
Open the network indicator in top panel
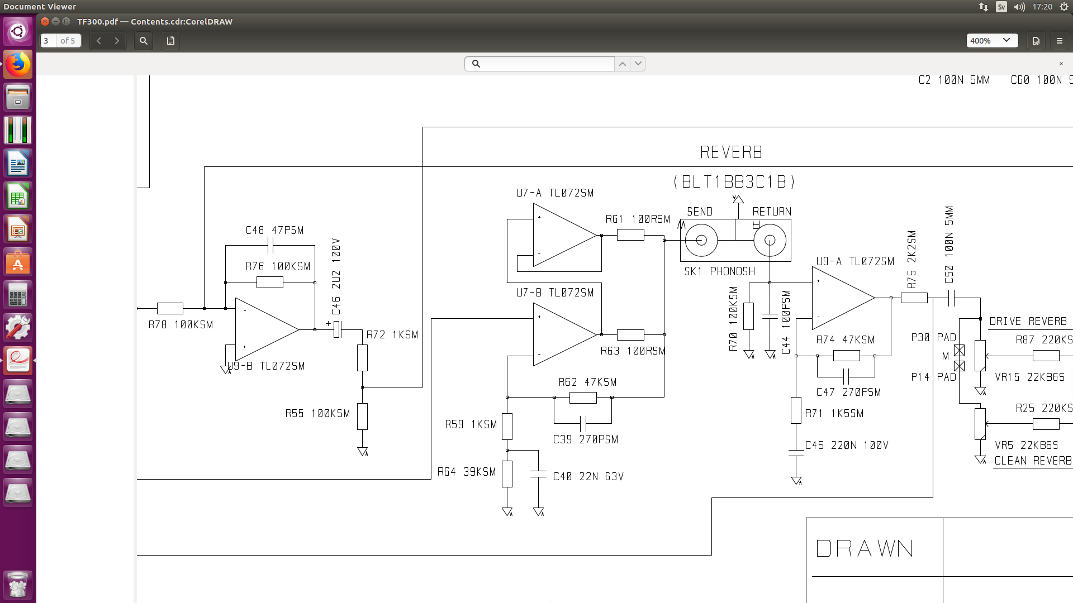[984, 7]
